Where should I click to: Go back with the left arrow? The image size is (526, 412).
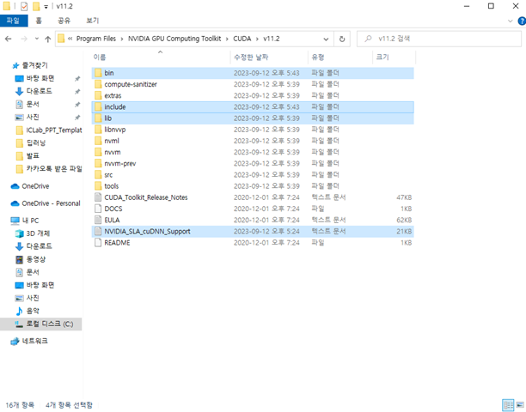(x=9, y=39)
